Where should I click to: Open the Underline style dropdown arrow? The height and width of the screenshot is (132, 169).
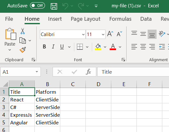pos(70,47)
